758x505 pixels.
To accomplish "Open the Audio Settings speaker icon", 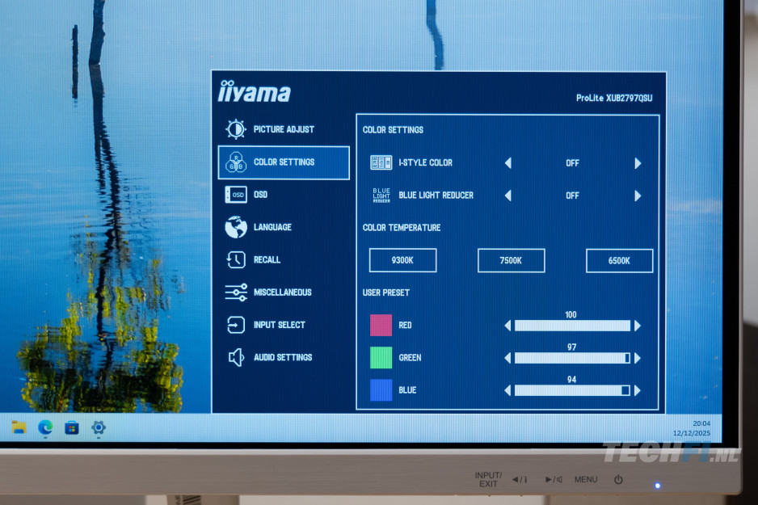I will 235,357.
